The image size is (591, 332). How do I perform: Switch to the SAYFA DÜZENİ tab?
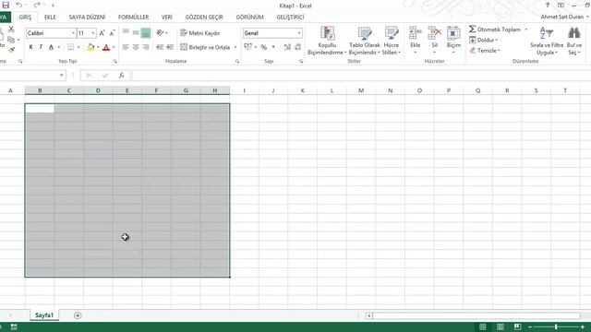click(x=87, y=17)
